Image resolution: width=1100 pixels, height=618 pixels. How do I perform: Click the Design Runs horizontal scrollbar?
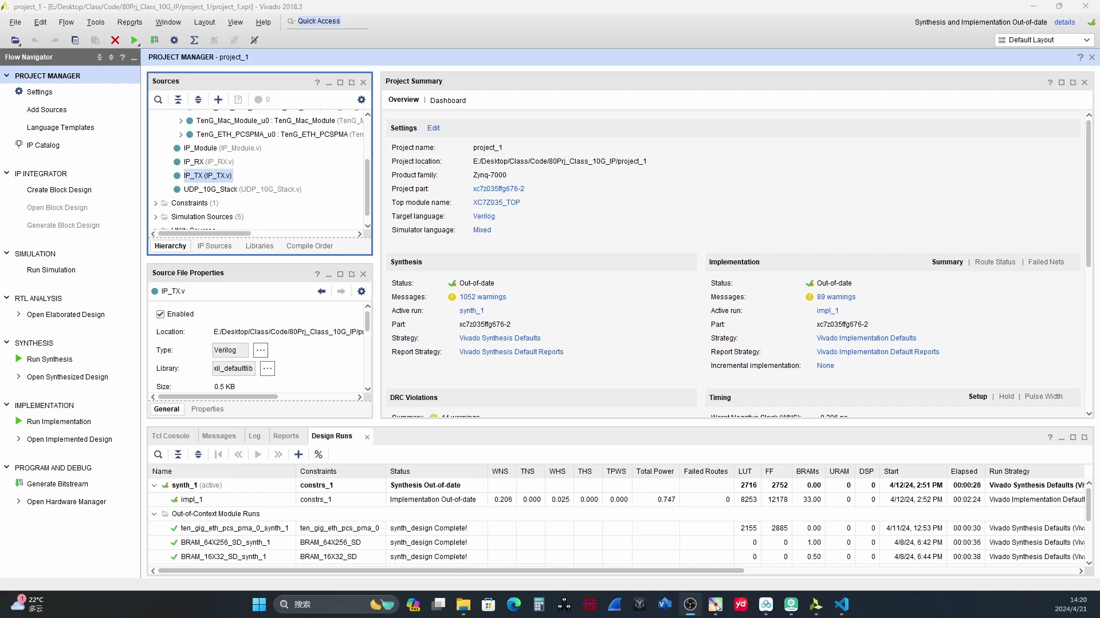point(450,571)
